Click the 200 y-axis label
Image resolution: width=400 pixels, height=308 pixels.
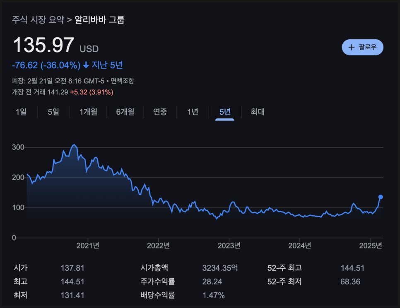pos(18,178)
